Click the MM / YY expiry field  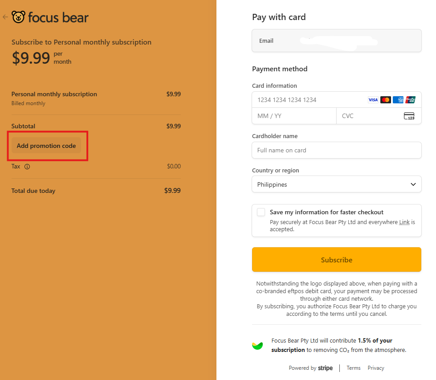coord(294,116)
